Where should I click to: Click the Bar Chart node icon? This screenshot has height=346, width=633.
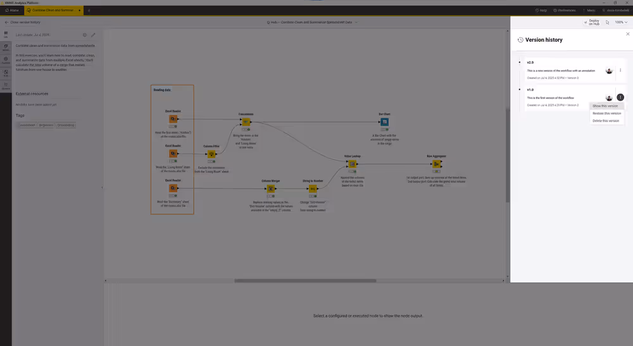tap(384, 122)
